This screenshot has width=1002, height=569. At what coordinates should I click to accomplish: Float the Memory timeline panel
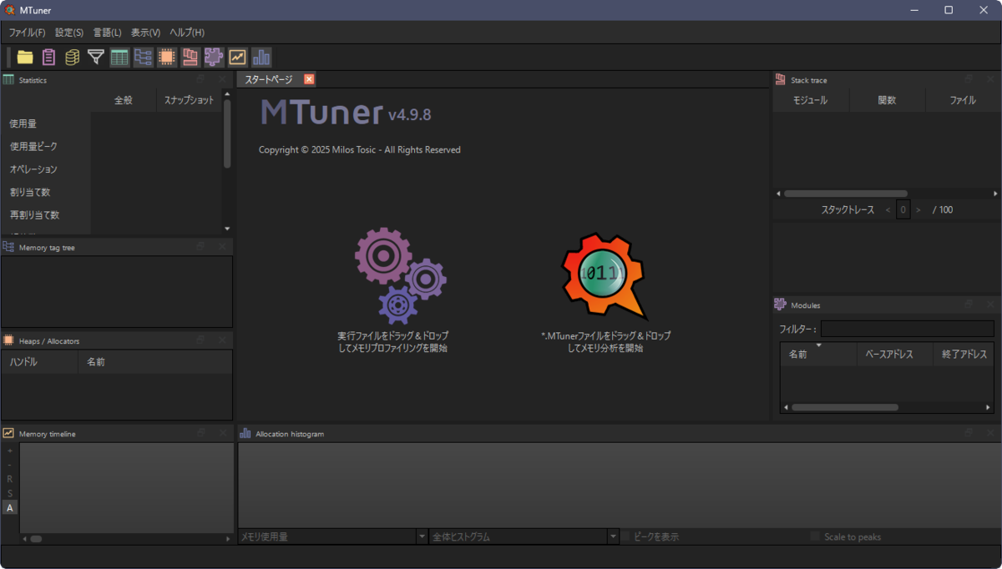point(200,433)
